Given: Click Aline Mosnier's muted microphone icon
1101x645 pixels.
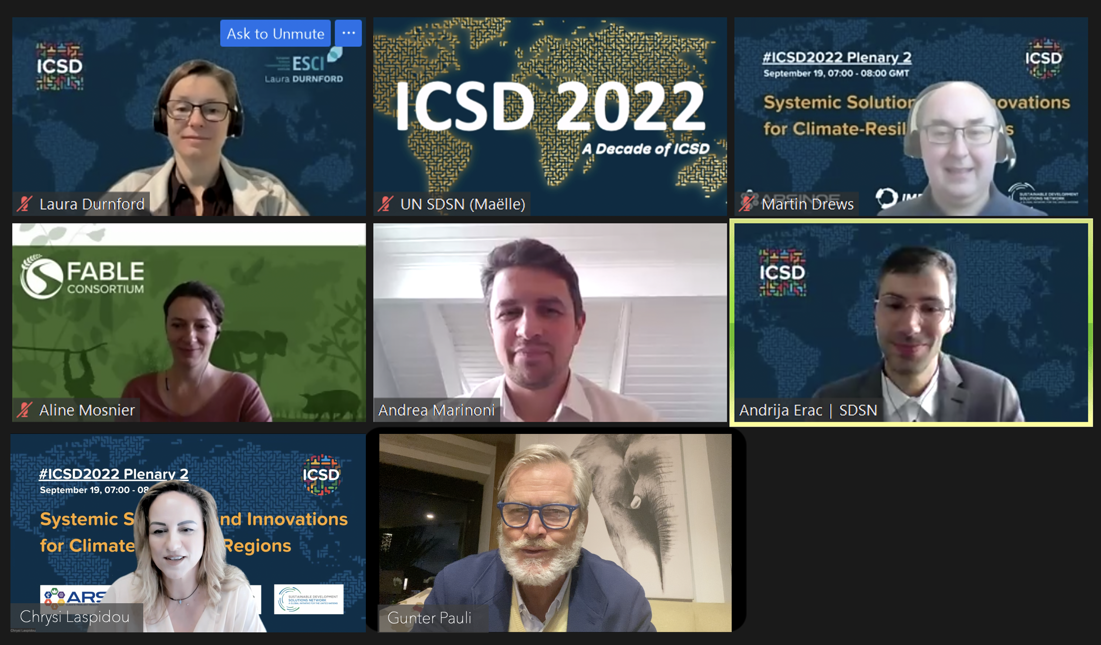Looking at the screenshot, I should coord(24,410).
